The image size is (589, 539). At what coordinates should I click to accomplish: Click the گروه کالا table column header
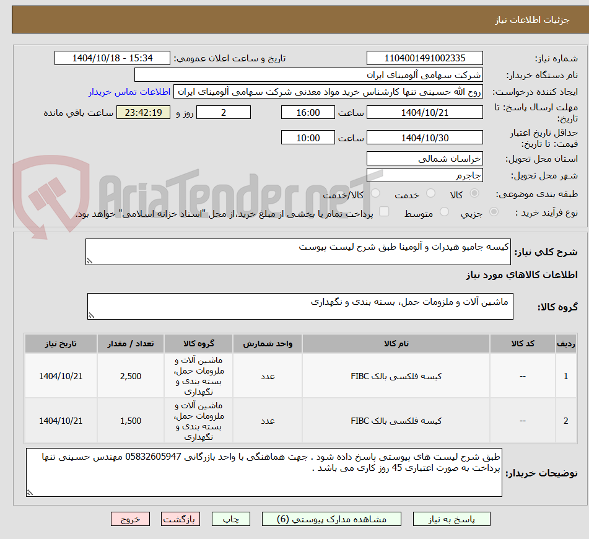[198, 344]
